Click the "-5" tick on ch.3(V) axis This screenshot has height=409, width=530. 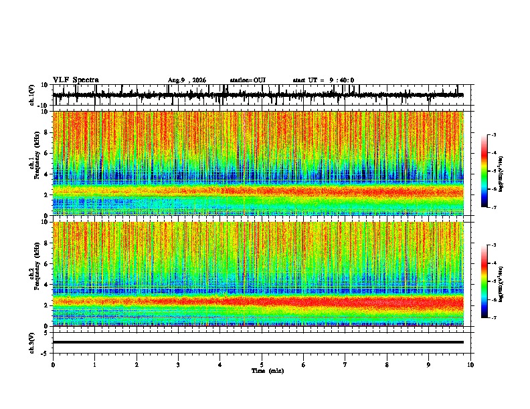click(46, 354)
